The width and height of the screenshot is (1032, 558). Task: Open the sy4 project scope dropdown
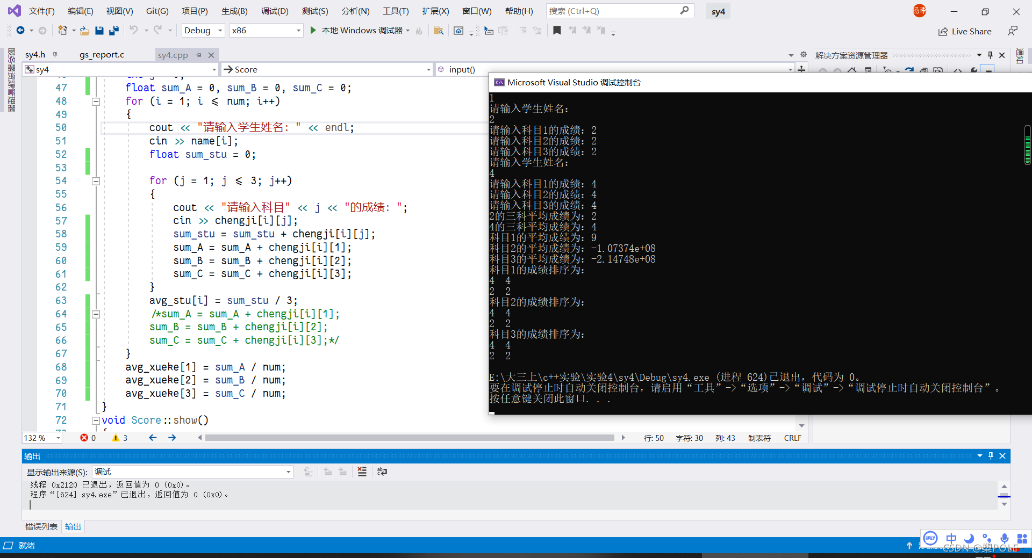pyautogui.click(x=120, y=69)
